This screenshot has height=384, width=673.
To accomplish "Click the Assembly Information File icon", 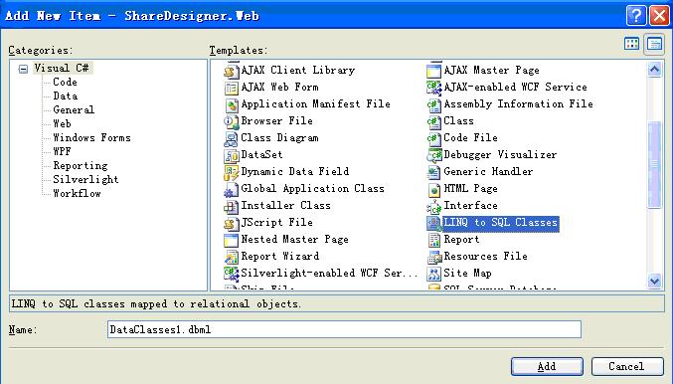I will tap(434, 104).
